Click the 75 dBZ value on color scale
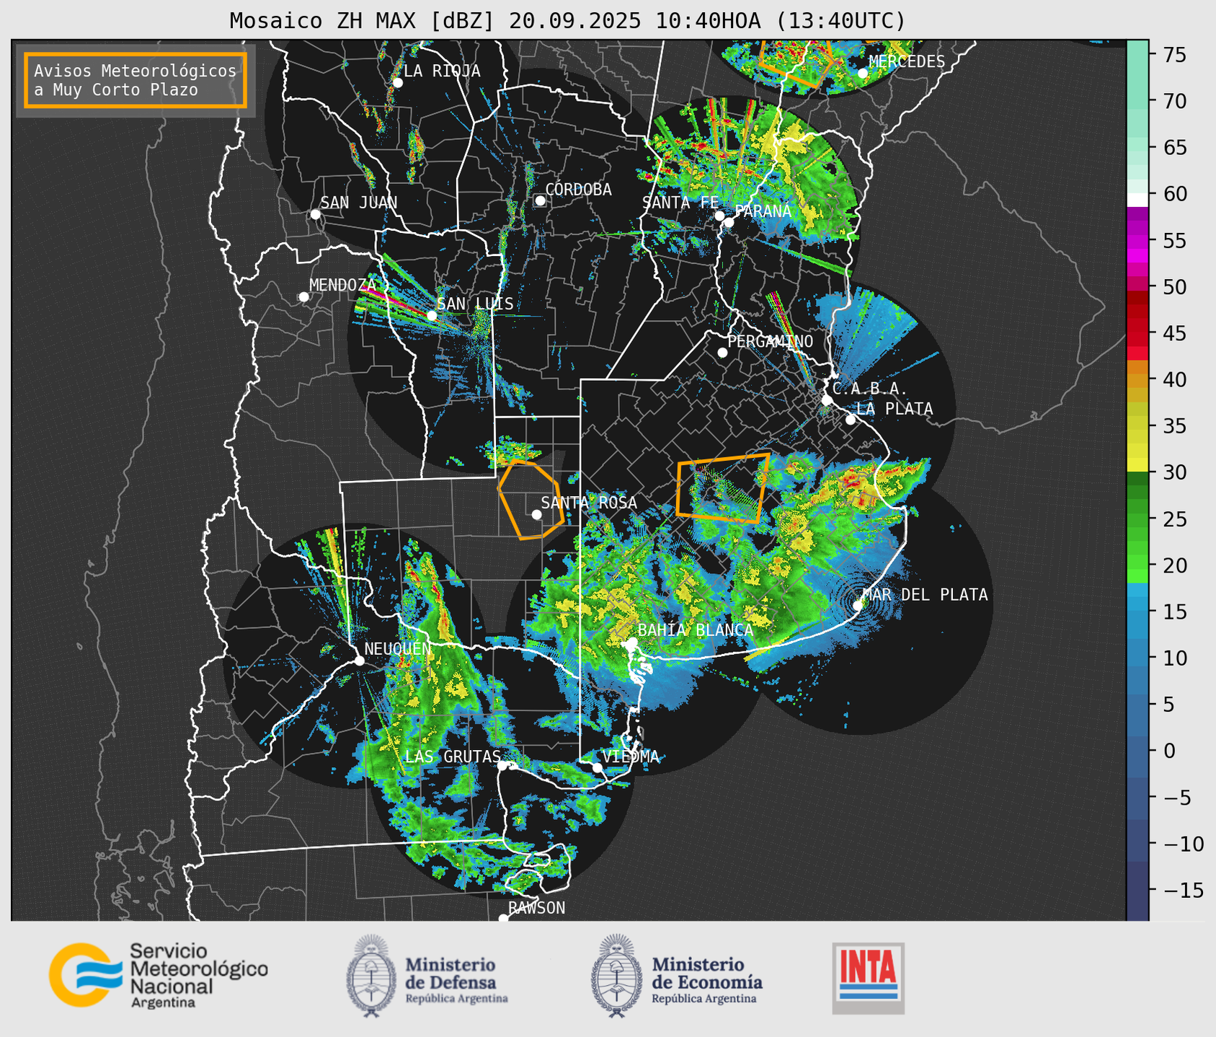The height and width of the screenshot is (1037, 1216). (x=1175, y=55)
